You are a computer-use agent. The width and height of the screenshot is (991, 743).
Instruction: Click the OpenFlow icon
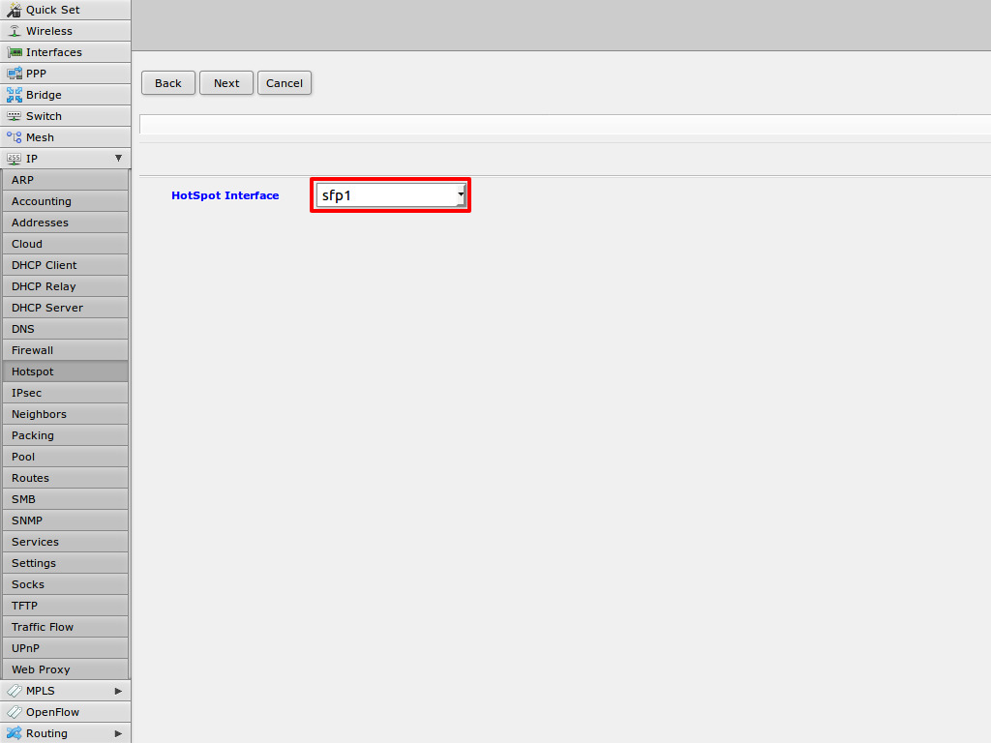tap(14, 712)
